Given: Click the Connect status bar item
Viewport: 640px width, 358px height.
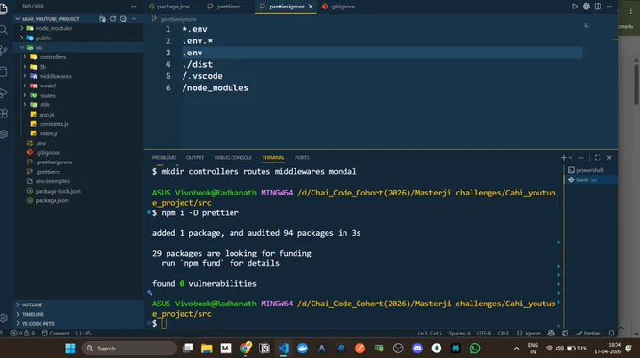Looking at the screenshot, I should point(56,334).
